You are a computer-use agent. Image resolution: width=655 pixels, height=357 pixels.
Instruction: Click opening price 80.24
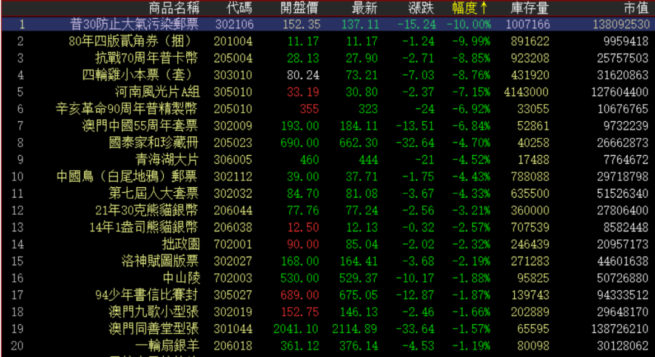click(303, 75)
